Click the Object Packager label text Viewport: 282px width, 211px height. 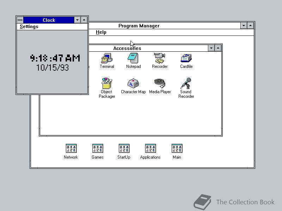coord(107,94)
